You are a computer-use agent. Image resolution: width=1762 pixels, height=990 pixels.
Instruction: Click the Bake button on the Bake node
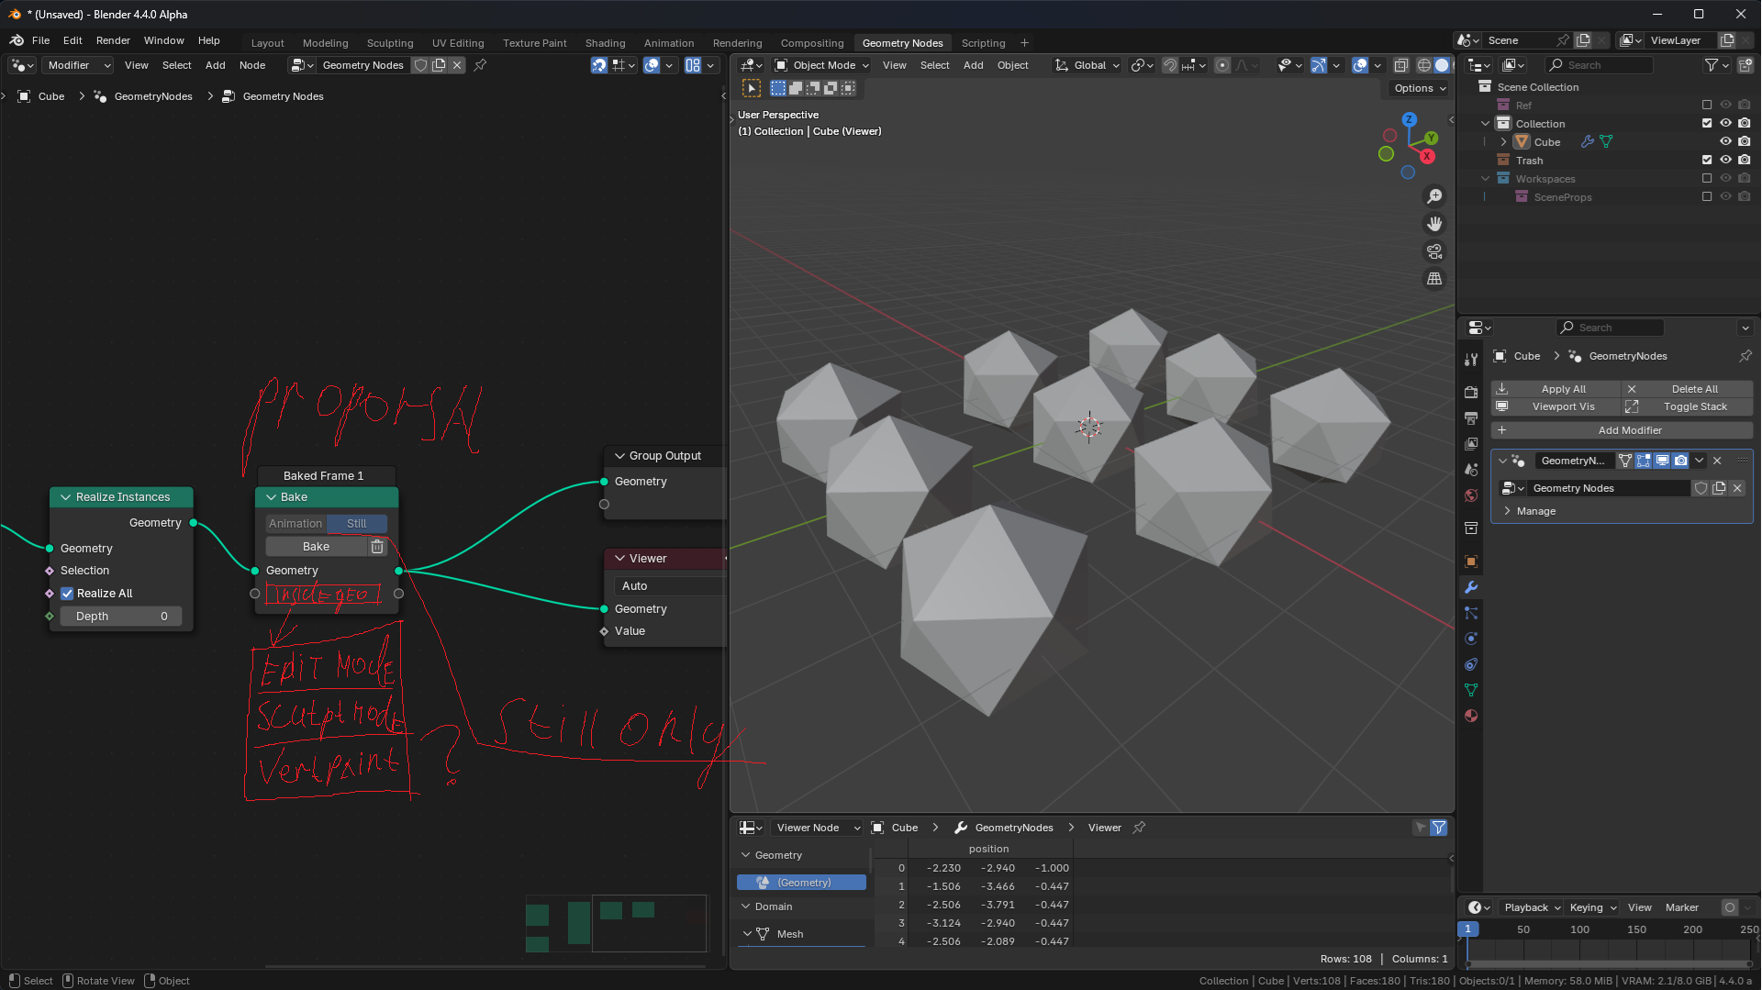tap(316, 547)
